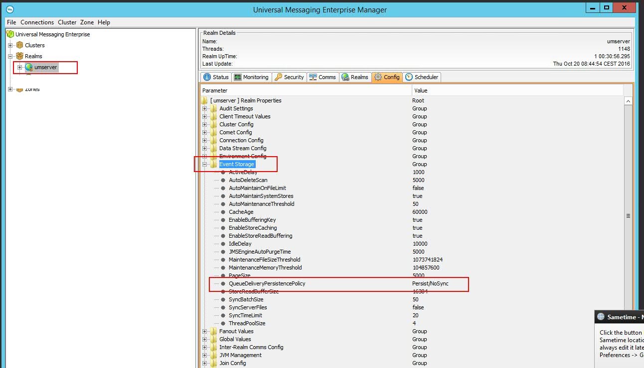Switch to the Status tab

coord(216,77)
